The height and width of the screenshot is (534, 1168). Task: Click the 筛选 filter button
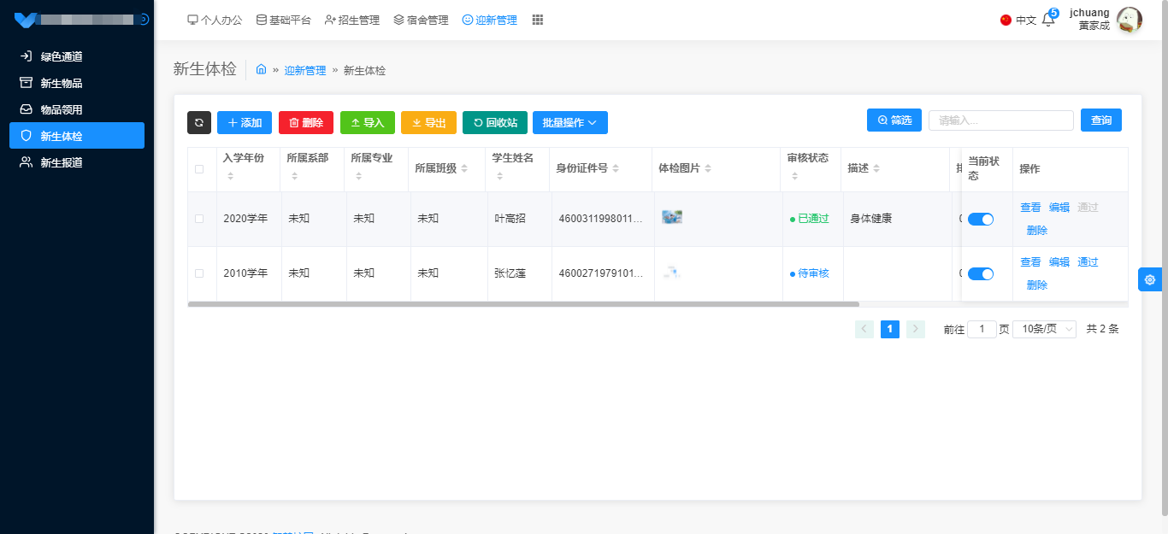tap(894, 120)
